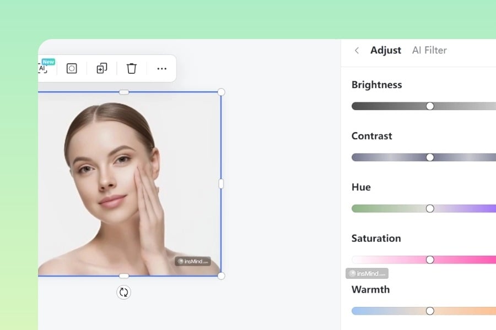Screen dimensions: 496x330
Task: Click the Saturation label
Action: click(376, 238)
